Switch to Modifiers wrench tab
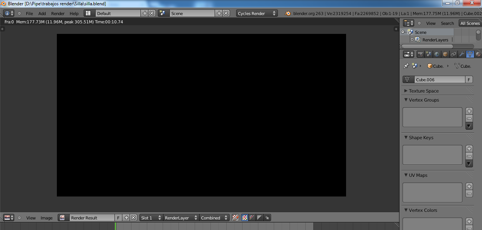Image resolution: width=482 pixels, height=230 pixels. tap(462, 54)
